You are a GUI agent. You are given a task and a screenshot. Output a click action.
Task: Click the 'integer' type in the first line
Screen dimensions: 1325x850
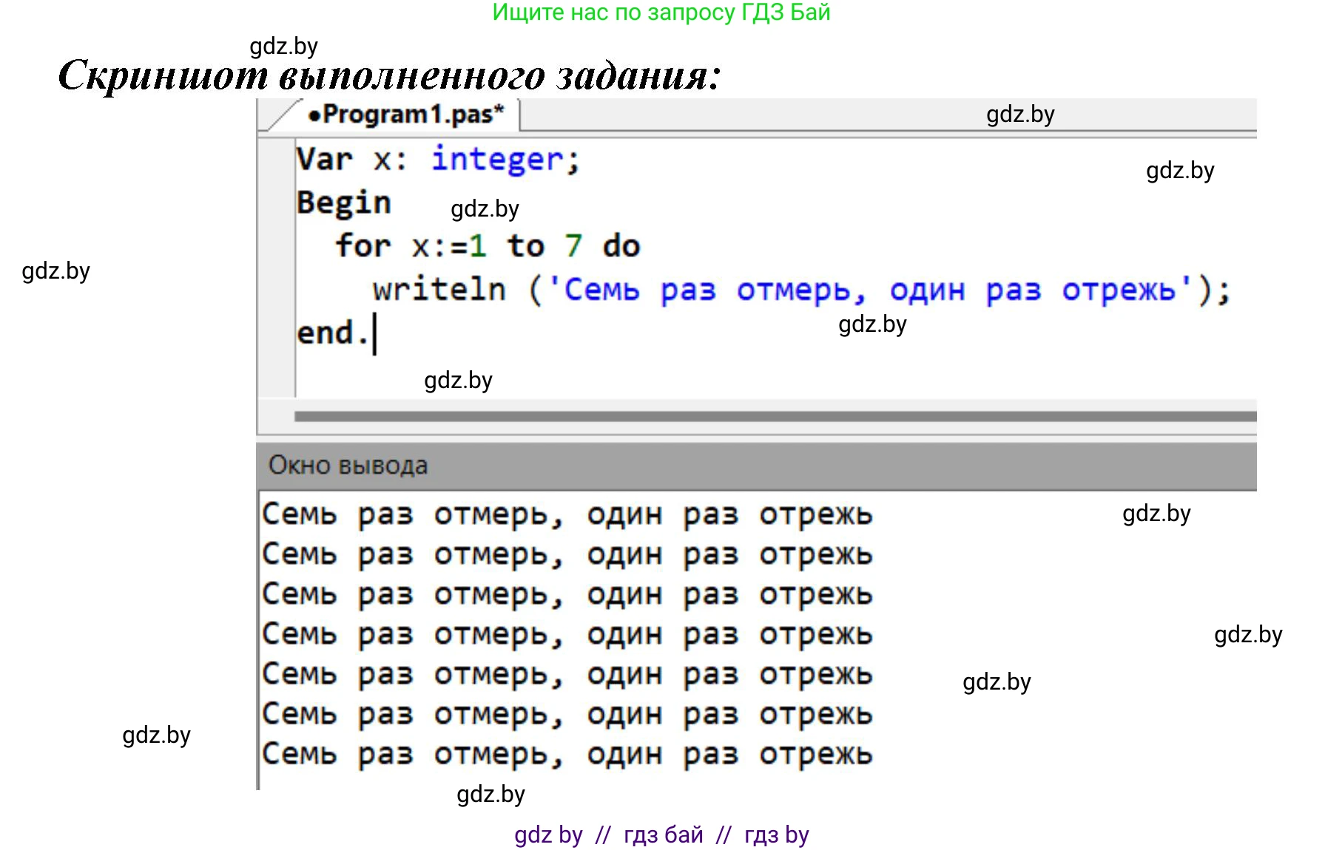tap(498, 160)
